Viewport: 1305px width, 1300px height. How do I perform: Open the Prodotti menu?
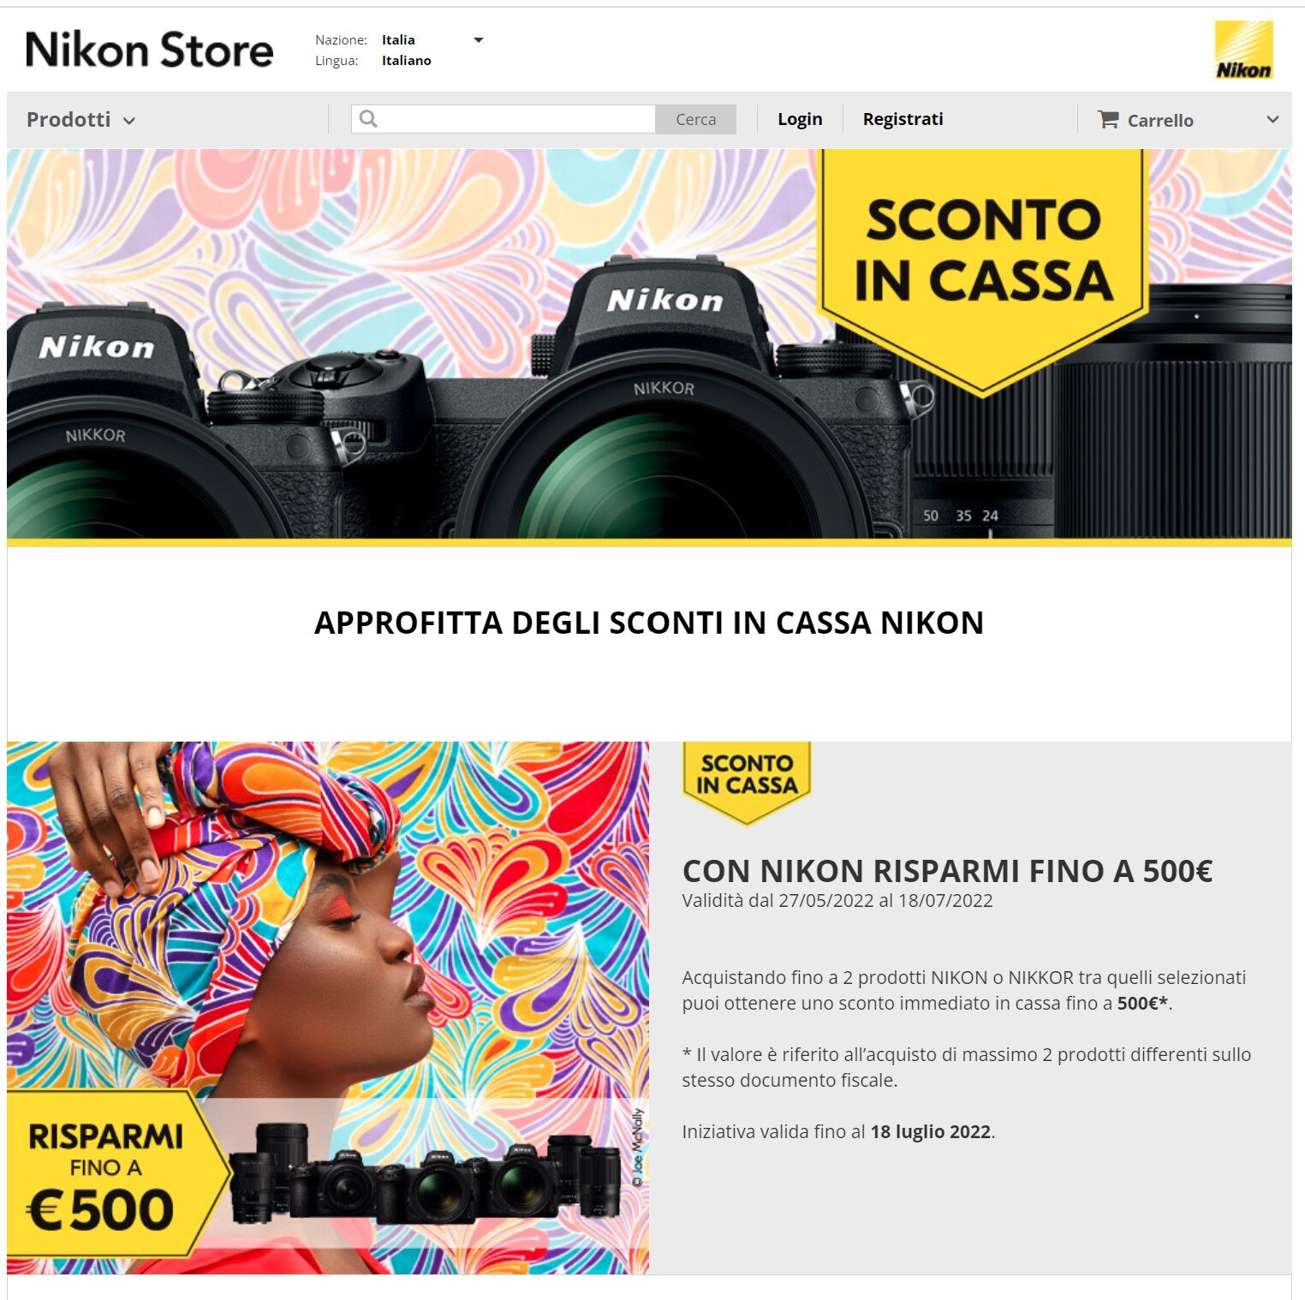click(x=81, y=120)
